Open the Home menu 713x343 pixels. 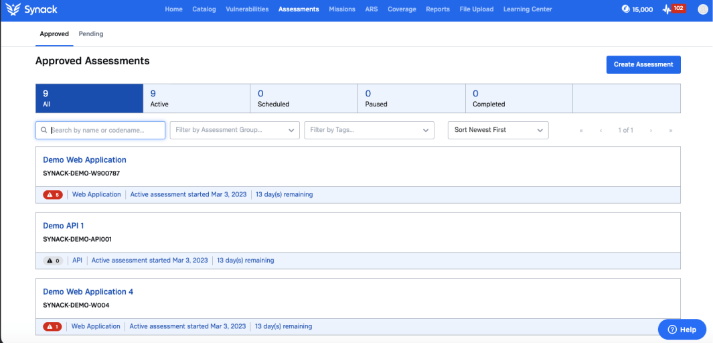[x=173, y=9]
